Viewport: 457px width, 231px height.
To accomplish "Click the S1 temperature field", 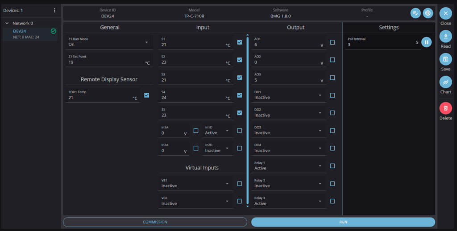I will coord(195,42).
